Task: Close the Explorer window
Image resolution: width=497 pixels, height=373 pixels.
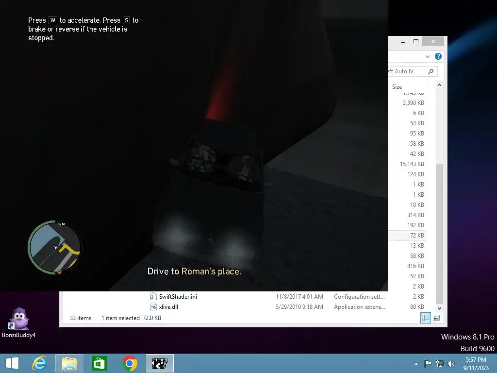Action: [x=433, y=42]
